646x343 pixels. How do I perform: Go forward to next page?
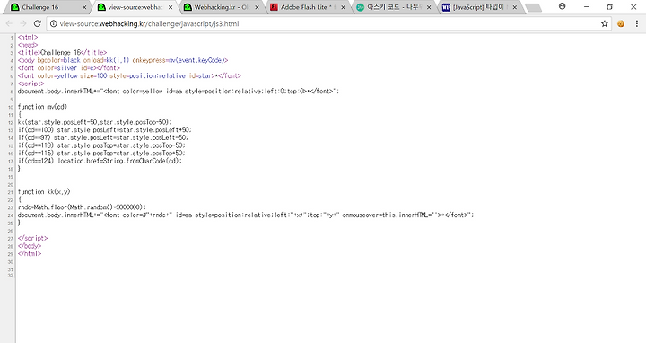coord(23,24)
